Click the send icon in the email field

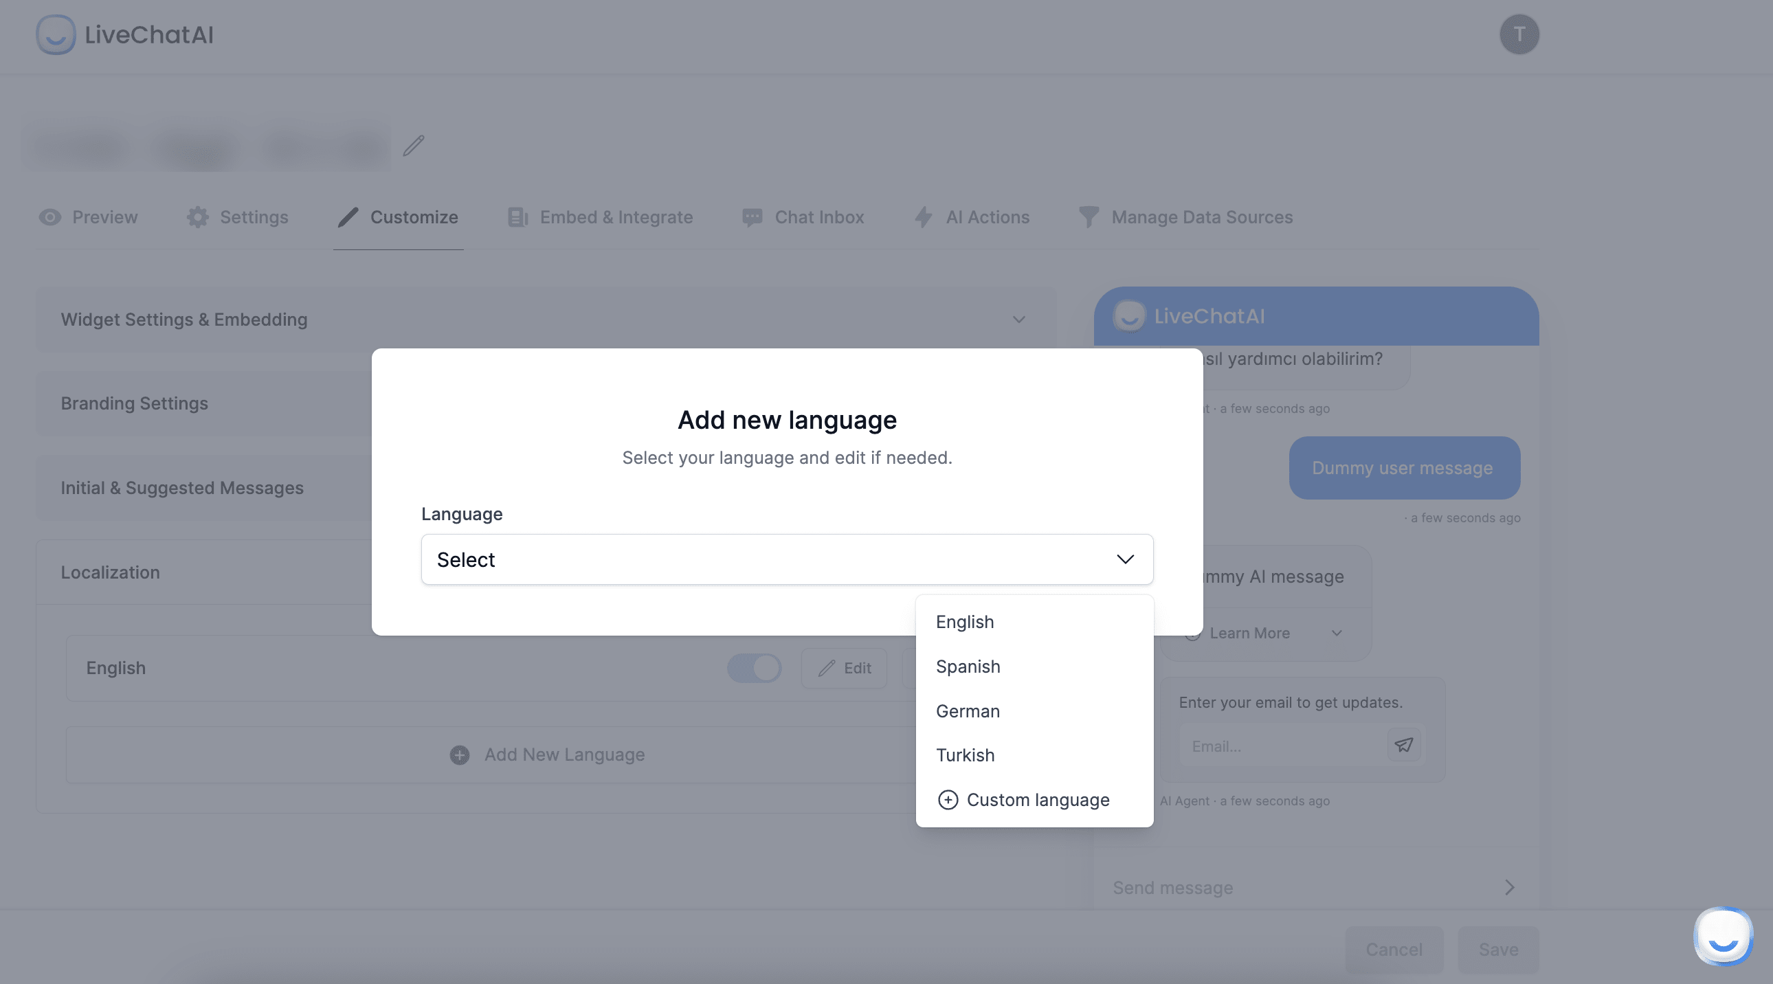(1404, 746)
